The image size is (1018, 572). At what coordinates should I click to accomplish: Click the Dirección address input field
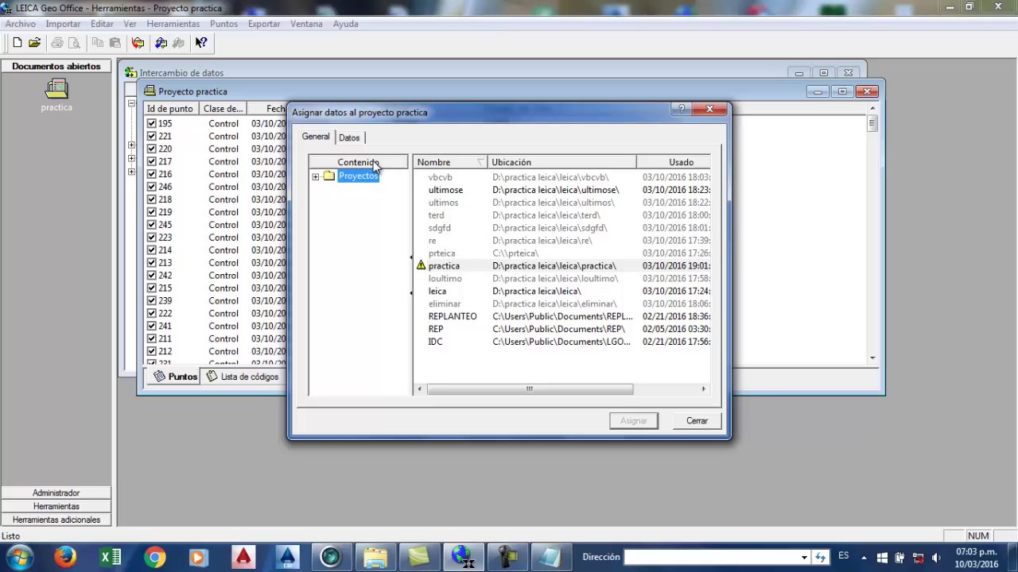click(x=710, y=557)
